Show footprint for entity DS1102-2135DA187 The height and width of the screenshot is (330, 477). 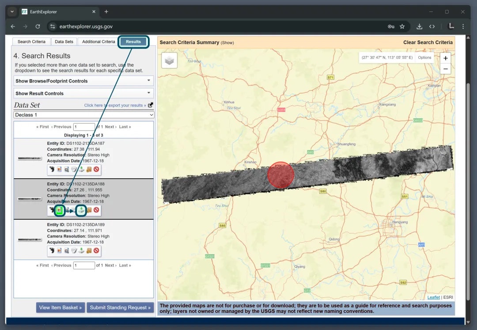[x=52, y=169]
